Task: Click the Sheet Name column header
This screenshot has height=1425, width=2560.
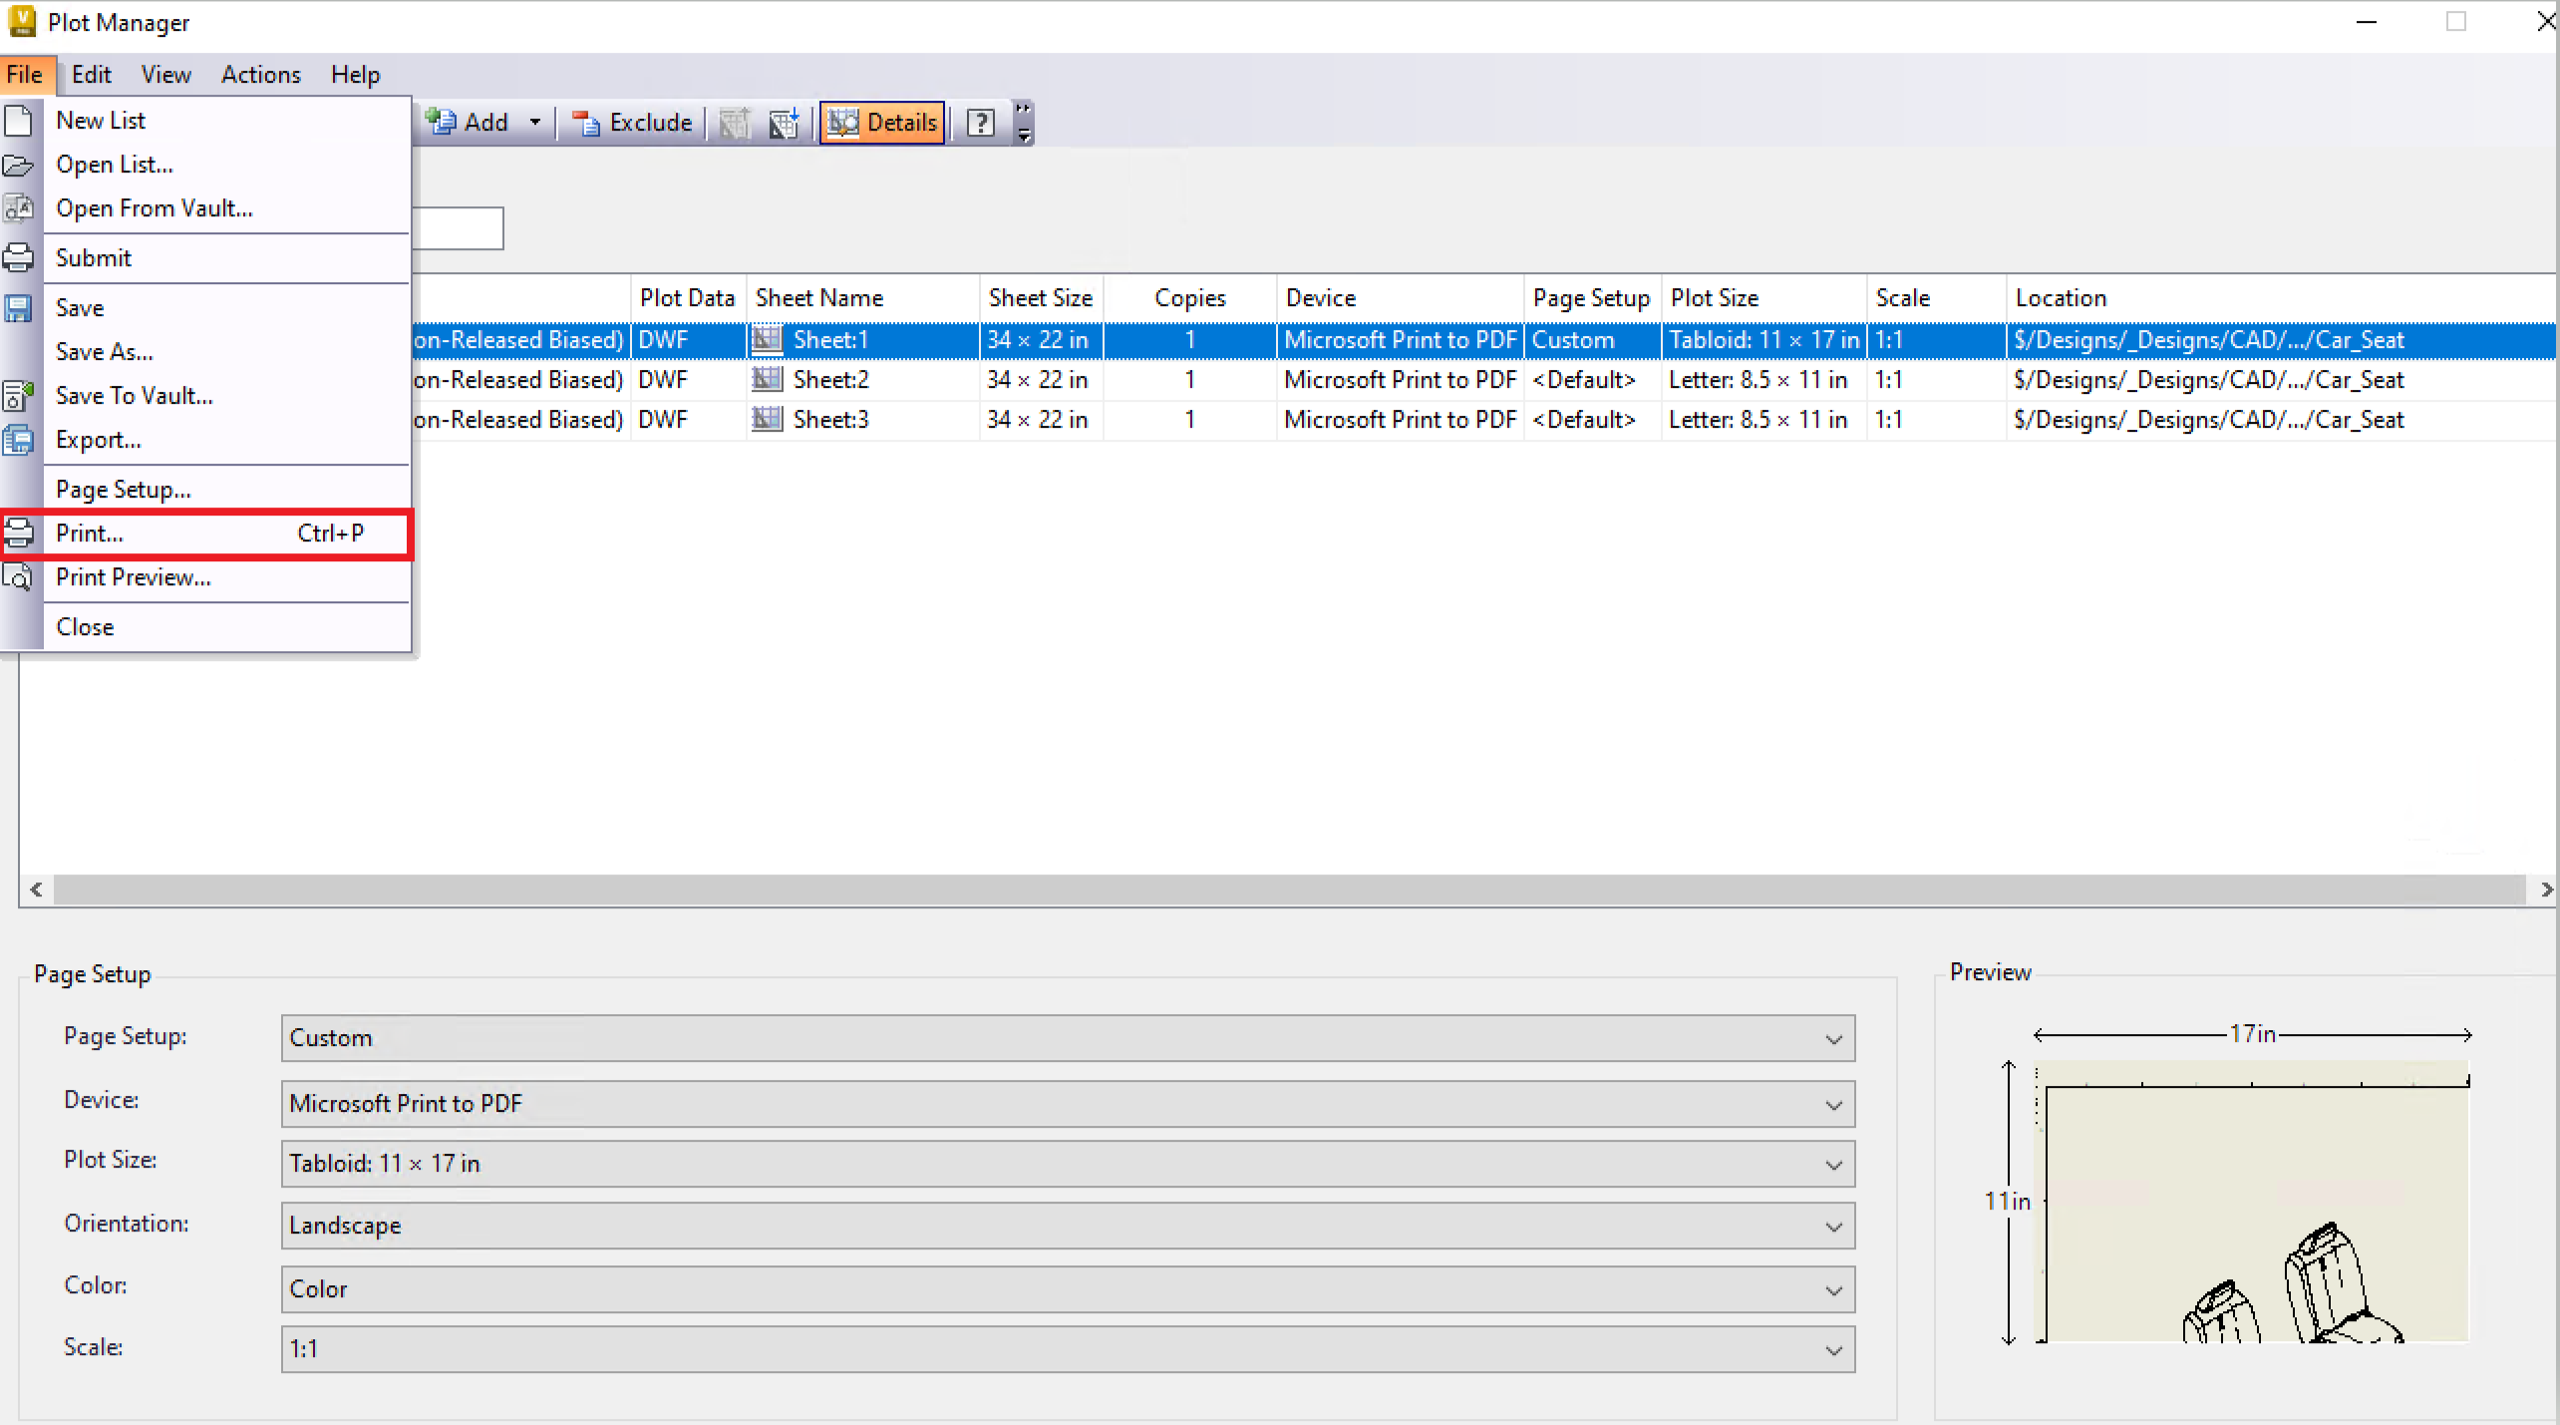Action: click(819, 298)
